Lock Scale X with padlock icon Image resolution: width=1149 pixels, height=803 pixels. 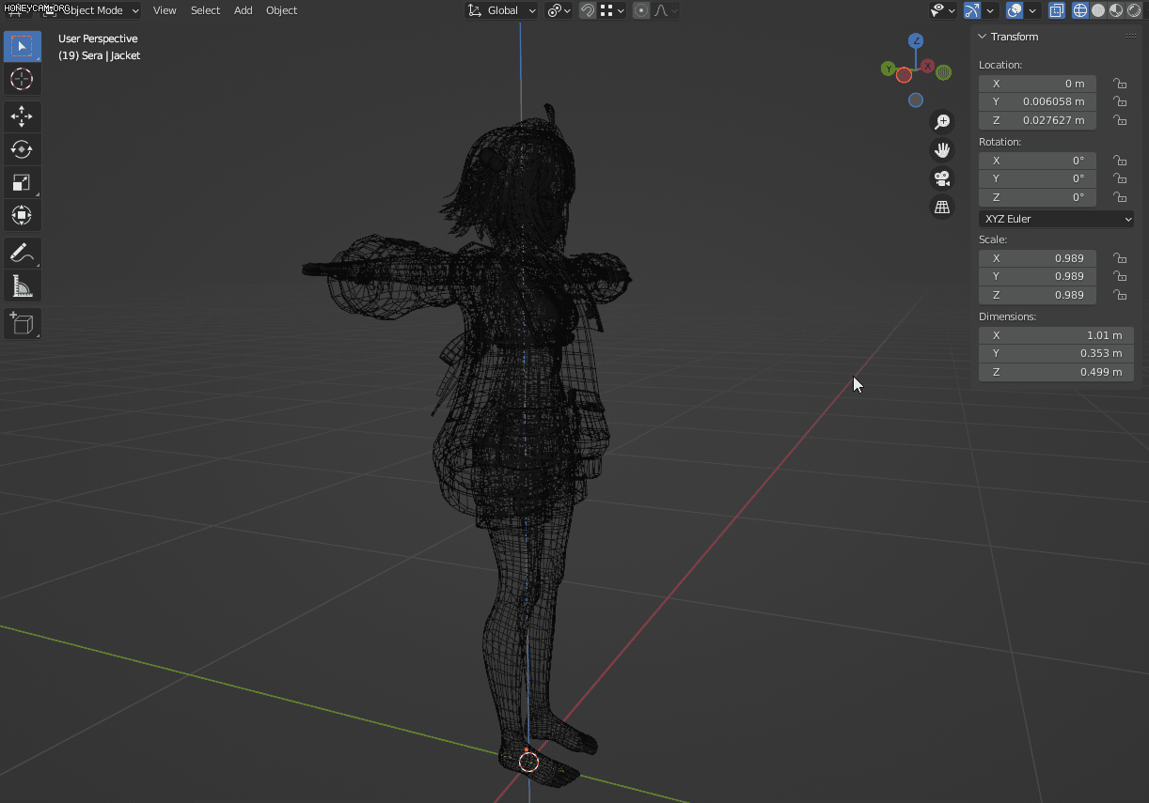1120,258
